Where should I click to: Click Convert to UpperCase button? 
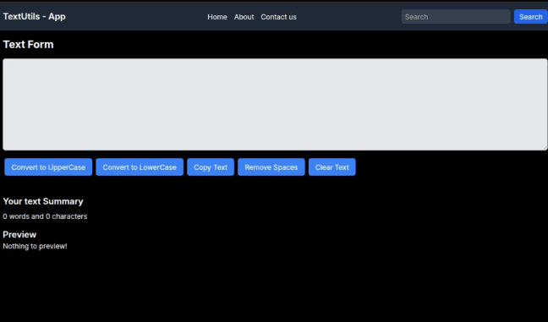click(x=48, y=167)
